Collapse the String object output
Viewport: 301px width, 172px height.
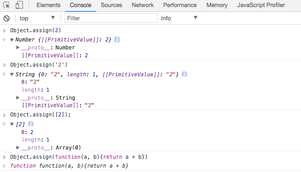[12, 75]
